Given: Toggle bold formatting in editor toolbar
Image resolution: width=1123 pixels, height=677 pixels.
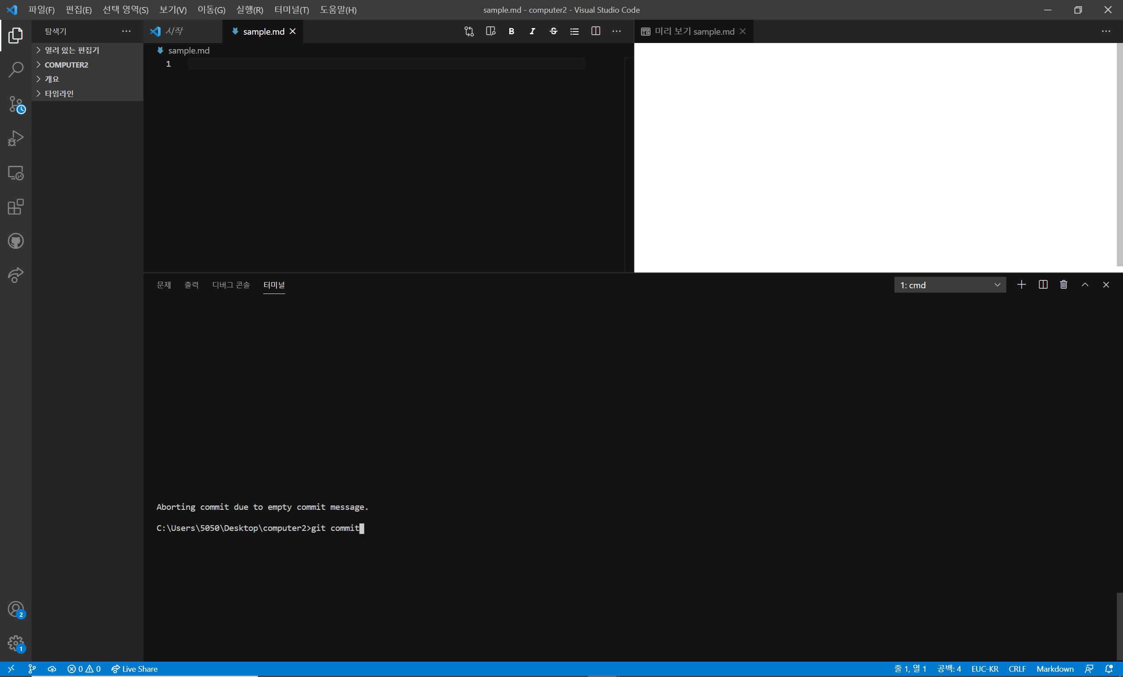Looking at the screenshot, I should 511,32.
